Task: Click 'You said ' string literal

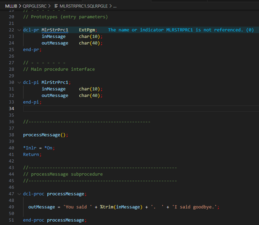Action: [78, 207]
